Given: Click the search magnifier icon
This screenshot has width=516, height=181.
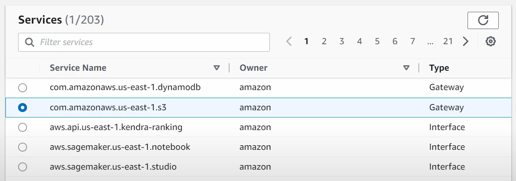Looking at the screenshot, I should point(30,42).
